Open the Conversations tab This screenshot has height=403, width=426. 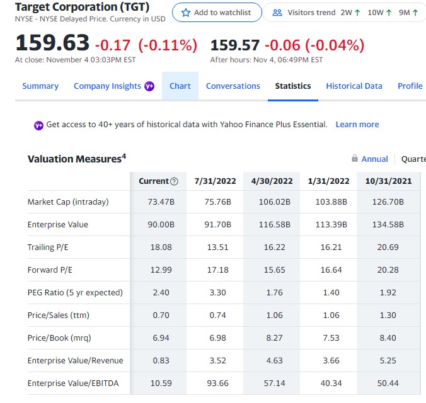click(x=233, y=86)
